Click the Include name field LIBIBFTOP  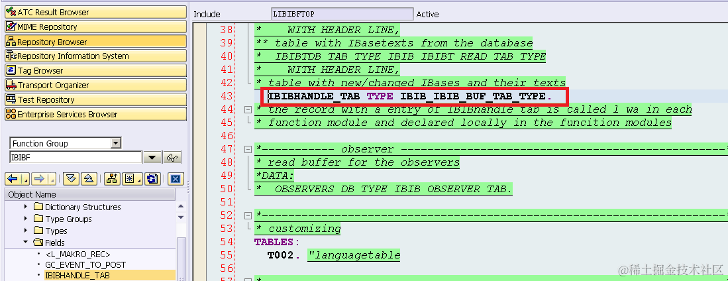[342, 15]
